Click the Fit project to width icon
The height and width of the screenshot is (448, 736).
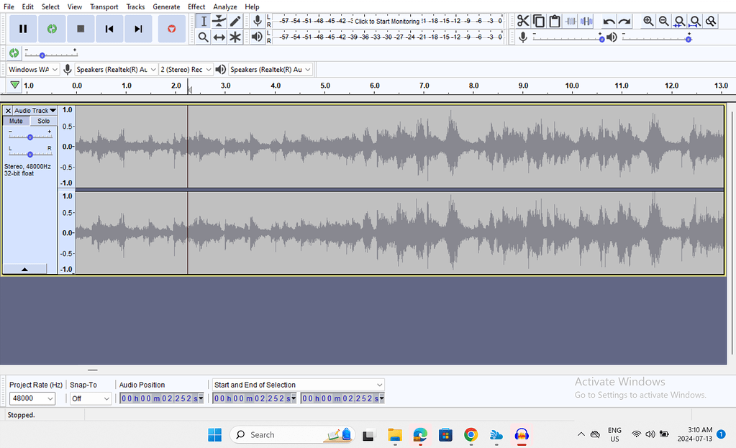tap(694, 21)
